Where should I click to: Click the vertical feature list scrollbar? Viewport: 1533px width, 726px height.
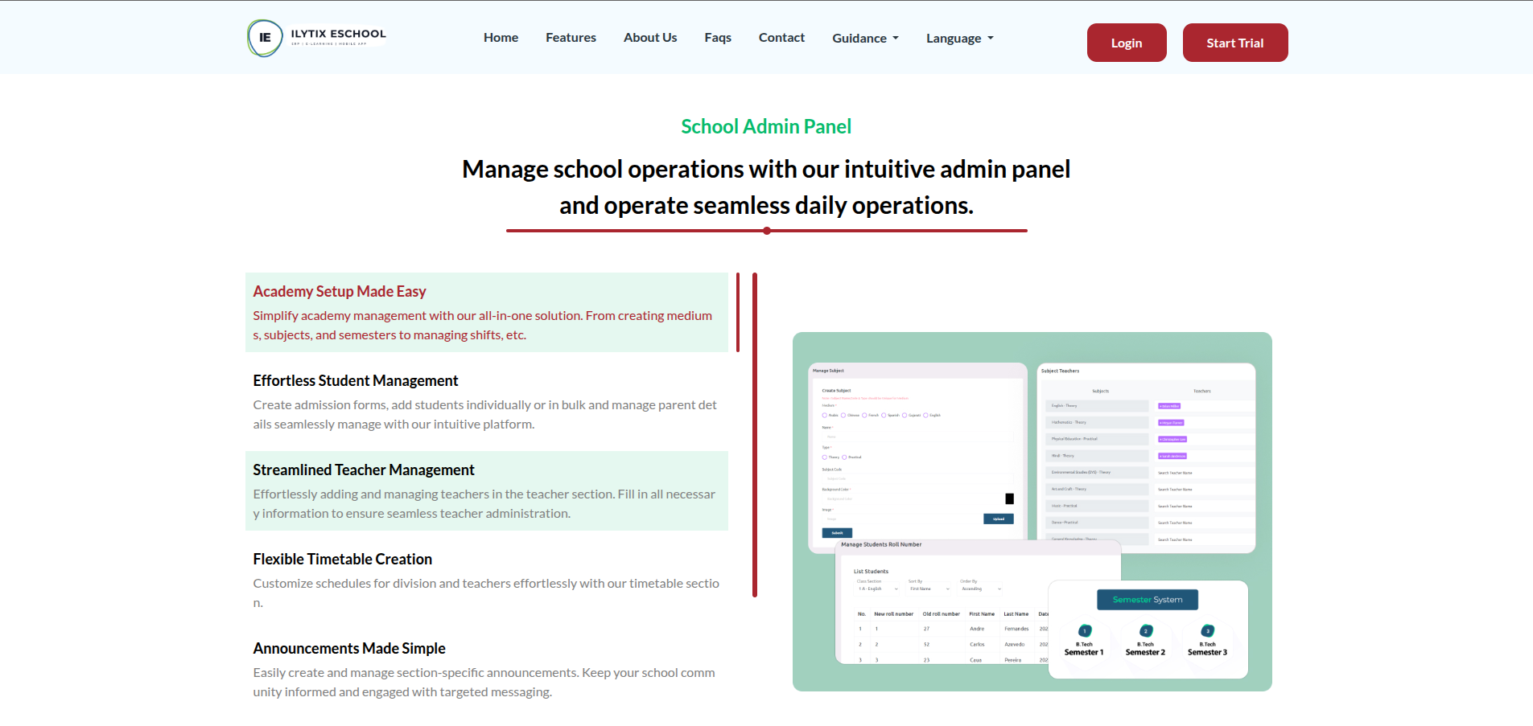(x=755, y=435)
